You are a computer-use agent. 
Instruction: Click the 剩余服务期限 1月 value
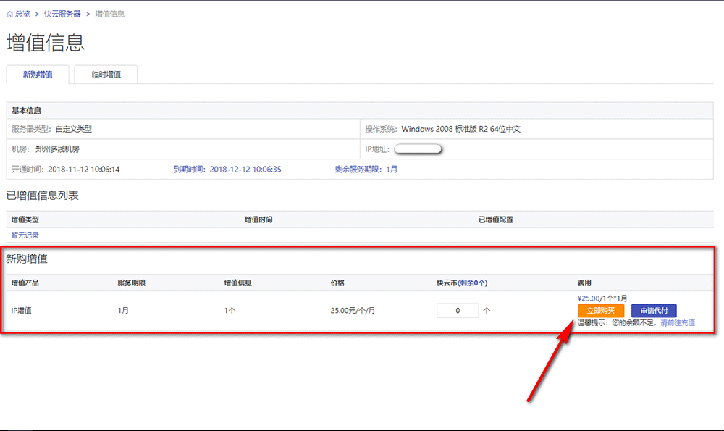pos(391,170)
